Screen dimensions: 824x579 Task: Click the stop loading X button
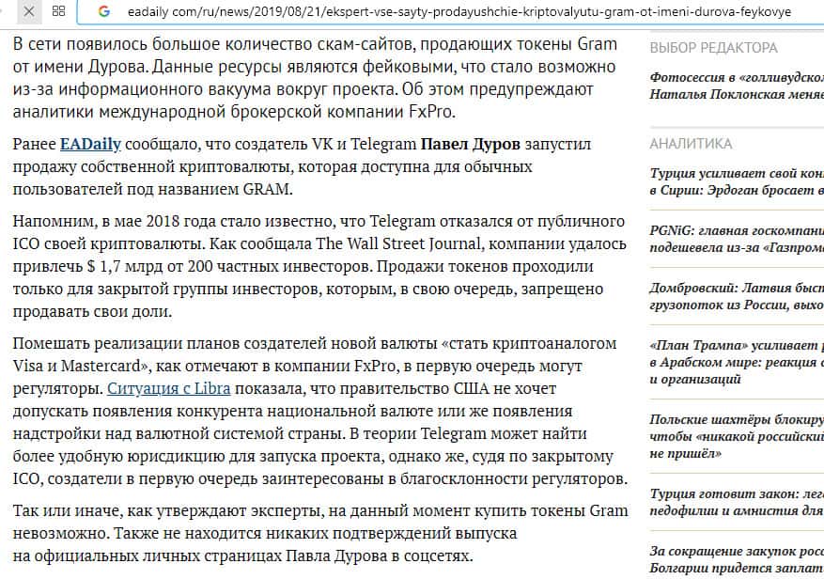pos(29,11)
